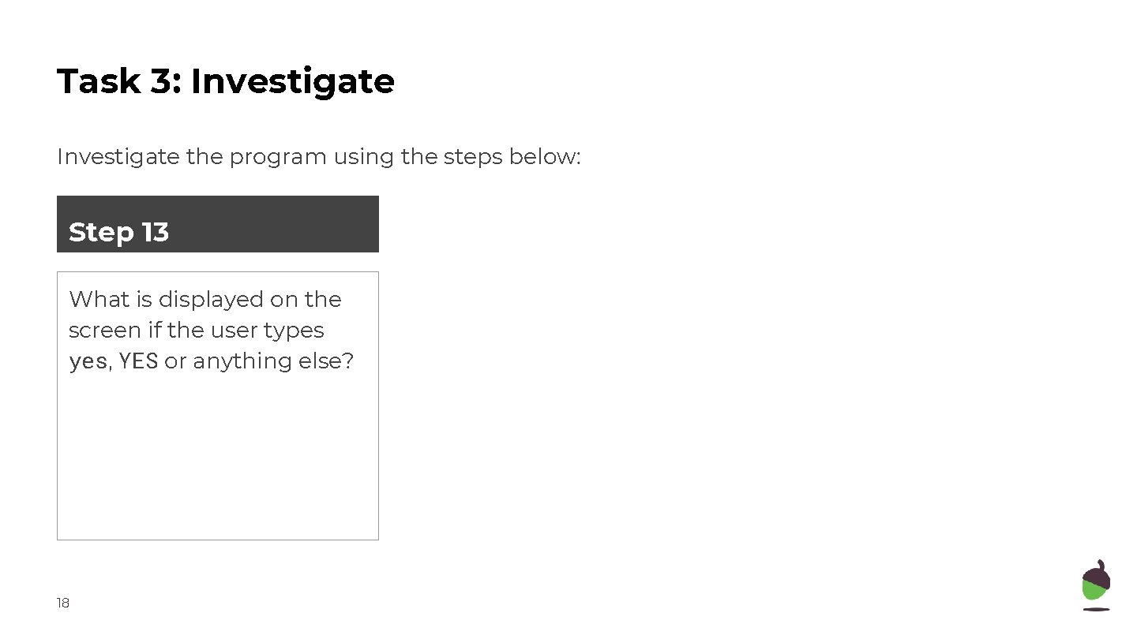Click empty space inside the question box
The width and height of the screenshot is (1137, 639).
218,465
